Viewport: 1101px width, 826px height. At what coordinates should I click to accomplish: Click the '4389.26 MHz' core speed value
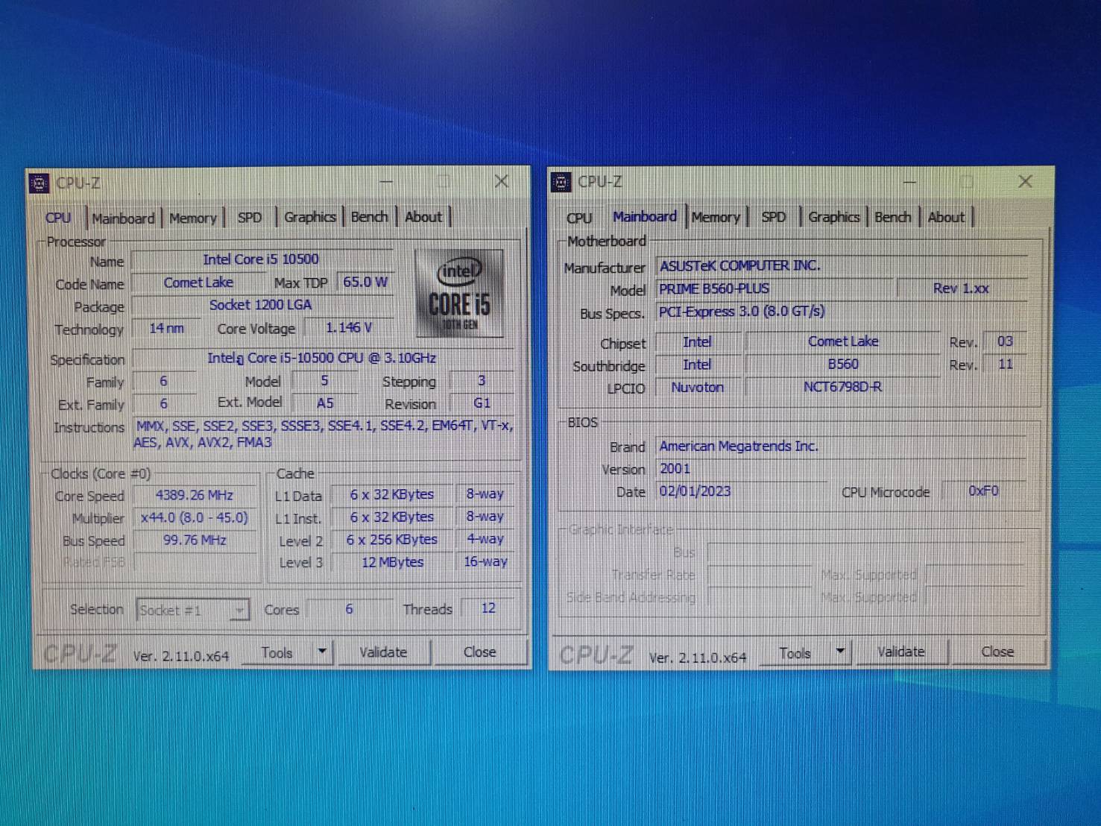click(195, 495)
